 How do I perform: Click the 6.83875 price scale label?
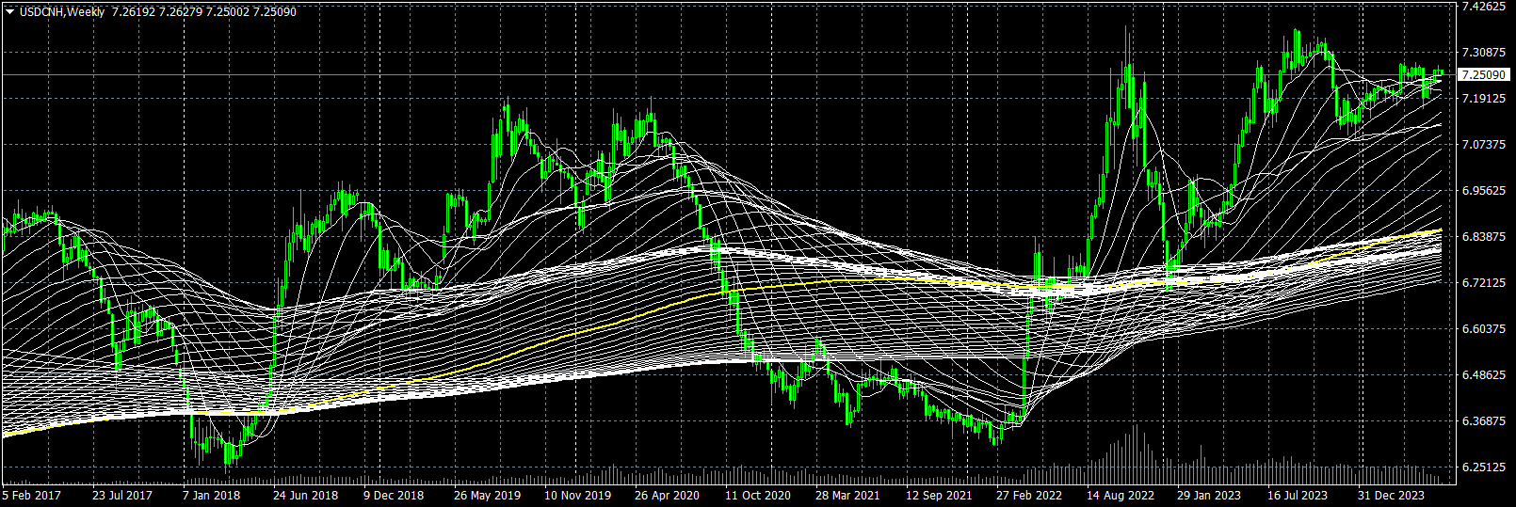coord(1483,237)
